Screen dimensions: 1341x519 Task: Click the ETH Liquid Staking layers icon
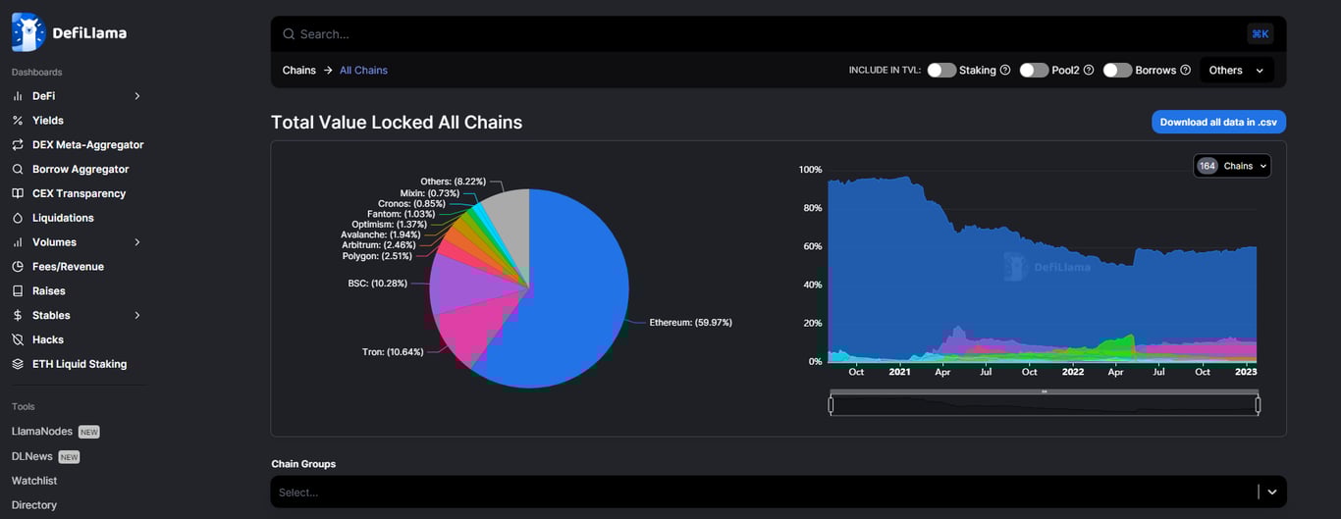(x=18, y=364)
